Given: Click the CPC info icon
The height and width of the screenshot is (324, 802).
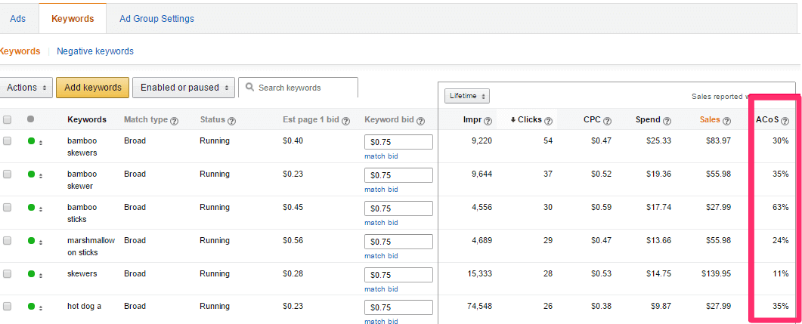Looking at the screenshot, I should (x=608, y=121).
